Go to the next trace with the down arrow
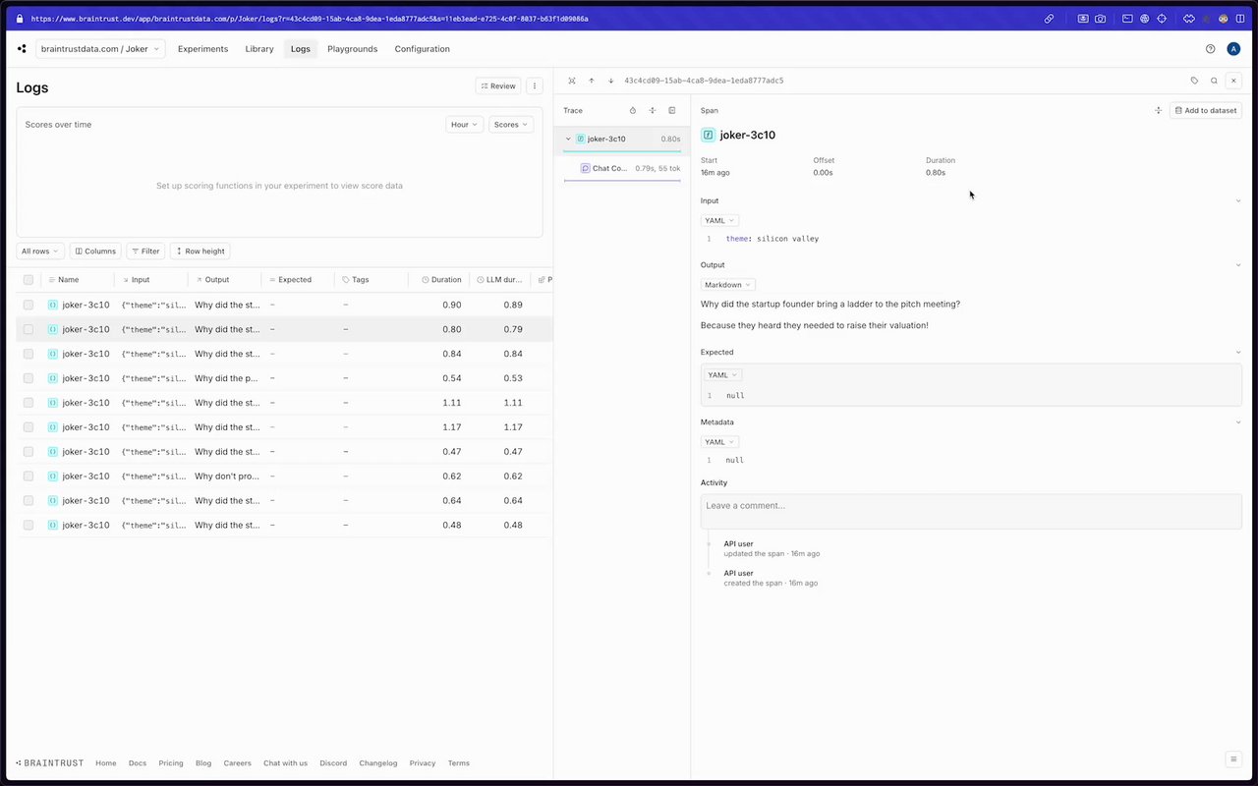The image size is (1258, 786). tap(611, 81)
